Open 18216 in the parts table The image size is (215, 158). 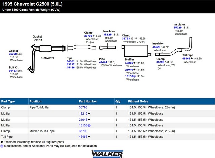83,114
